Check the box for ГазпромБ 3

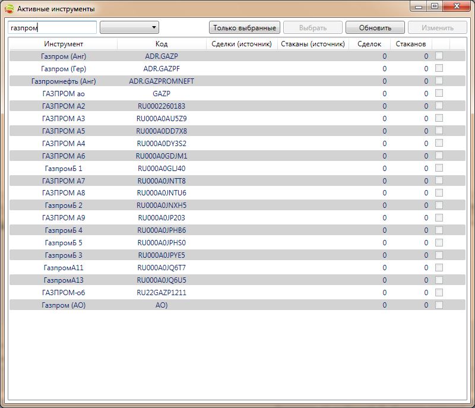click(x=439, y=255)
